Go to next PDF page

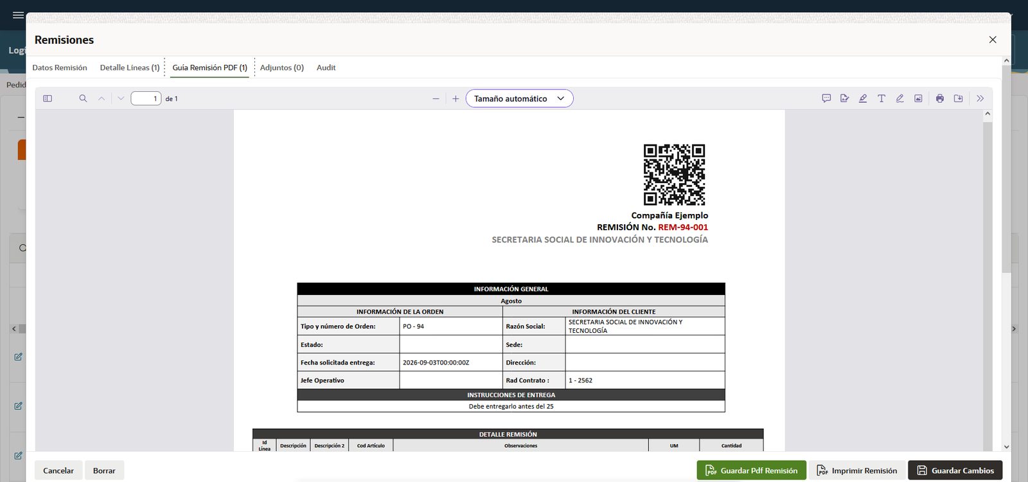(x=121, y=98)
